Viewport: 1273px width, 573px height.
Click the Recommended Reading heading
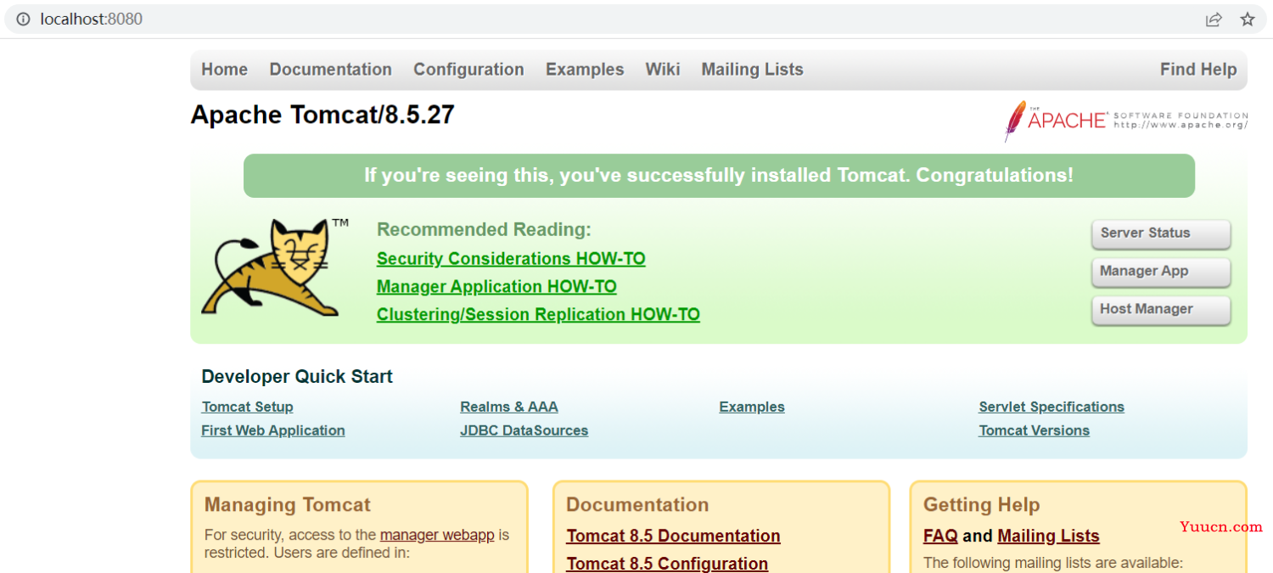[x=484, y=229]
